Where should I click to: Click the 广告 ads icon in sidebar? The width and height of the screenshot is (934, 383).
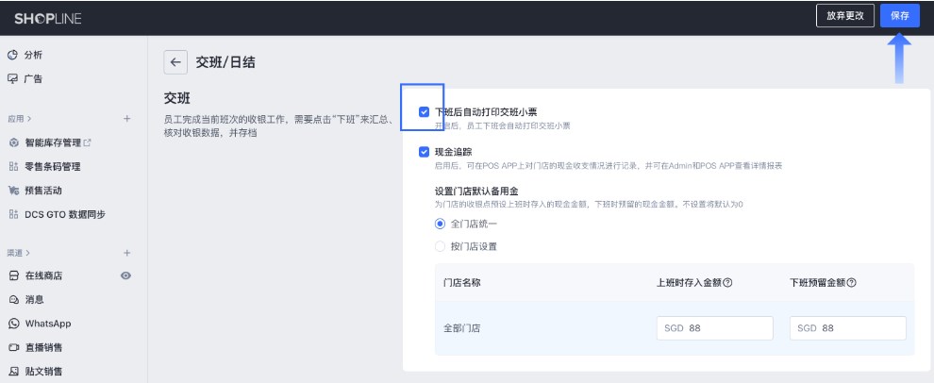13,79
